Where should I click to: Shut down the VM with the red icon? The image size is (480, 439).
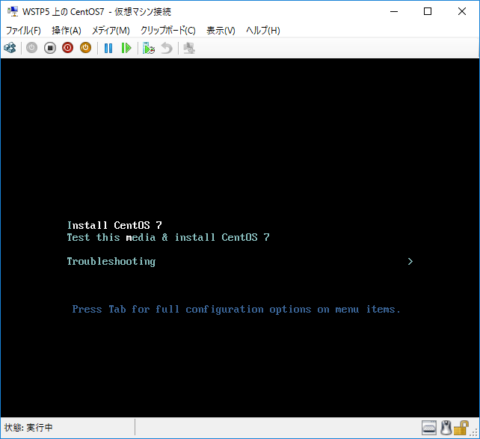[x=67, y=48]
